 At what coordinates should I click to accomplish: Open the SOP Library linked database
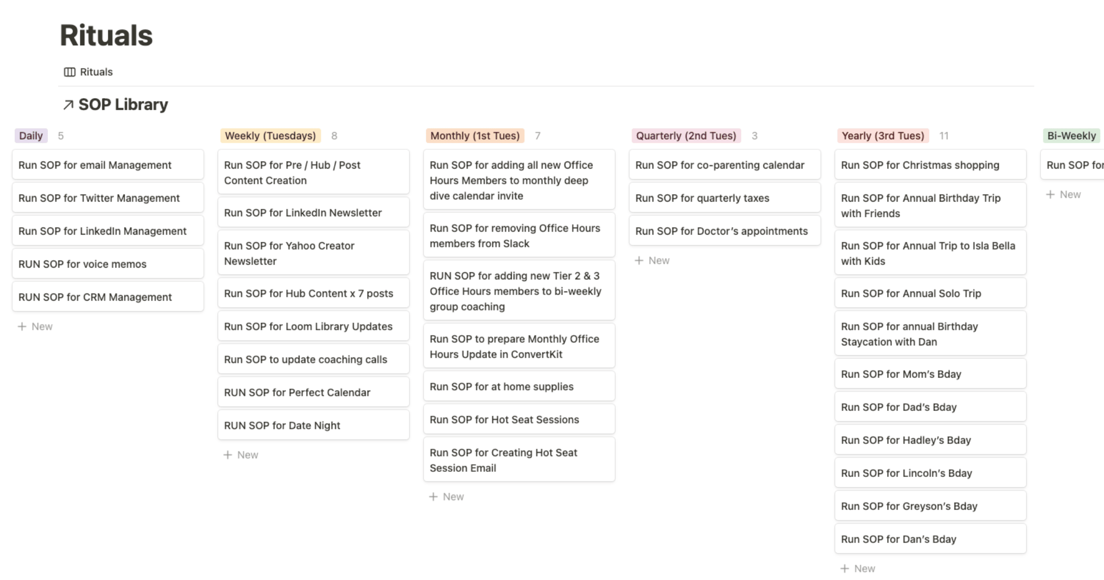(x=123, y=105)
